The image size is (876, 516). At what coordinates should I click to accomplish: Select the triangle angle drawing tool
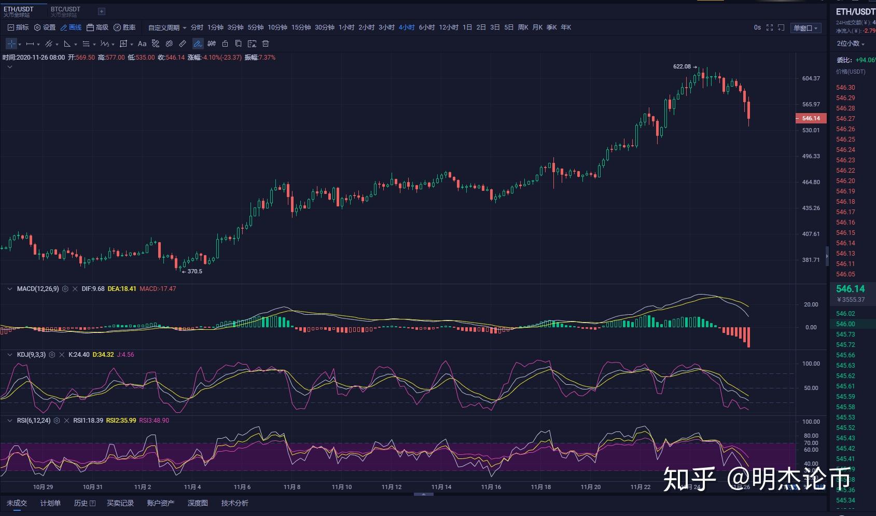tap(67, 44)
